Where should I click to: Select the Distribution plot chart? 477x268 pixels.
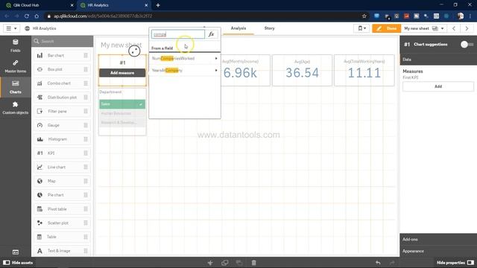coord(63,98)
